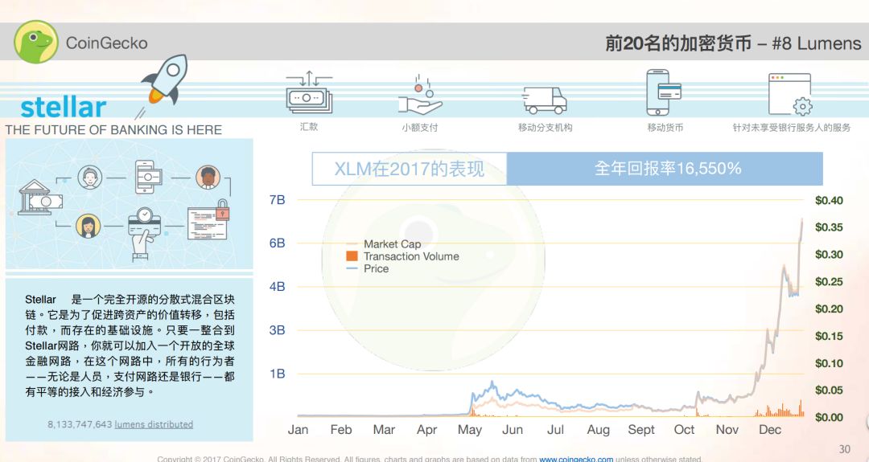Toggle Market Cap legend entry
Screen dimensions: 869x462
coord(392,244)
